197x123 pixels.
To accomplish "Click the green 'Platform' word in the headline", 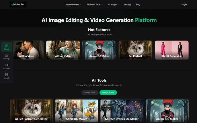I will pyautogui.click(x=146, y=20).
